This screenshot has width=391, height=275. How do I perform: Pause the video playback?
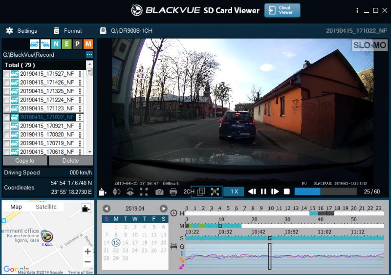[x=263, y=192]
